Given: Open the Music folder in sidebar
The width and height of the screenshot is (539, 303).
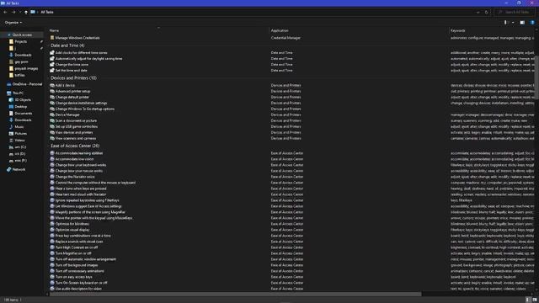Looking at the screenshot, I should coord(19,127).
